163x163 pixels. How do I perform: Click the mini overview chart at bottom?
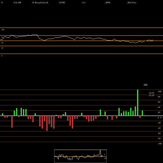81,156
